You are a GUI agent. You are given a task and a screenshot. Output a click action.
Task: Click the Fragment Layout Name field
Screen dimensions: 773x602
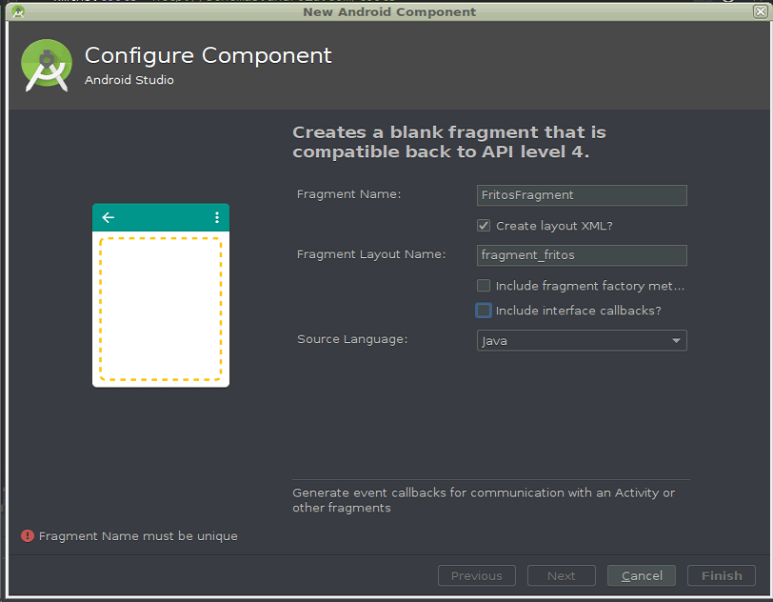click(x=582, y=255)
